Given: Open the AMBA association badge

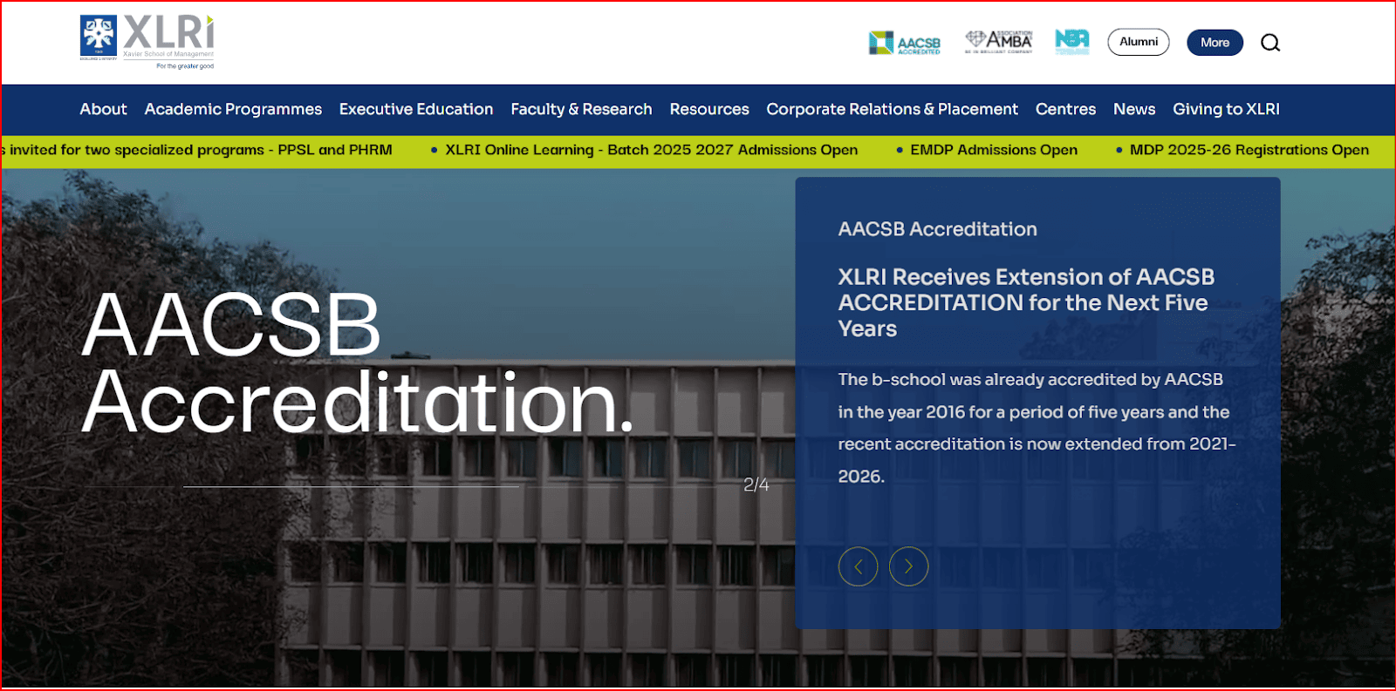Looking at the screenshot, I should click(999, 42).
